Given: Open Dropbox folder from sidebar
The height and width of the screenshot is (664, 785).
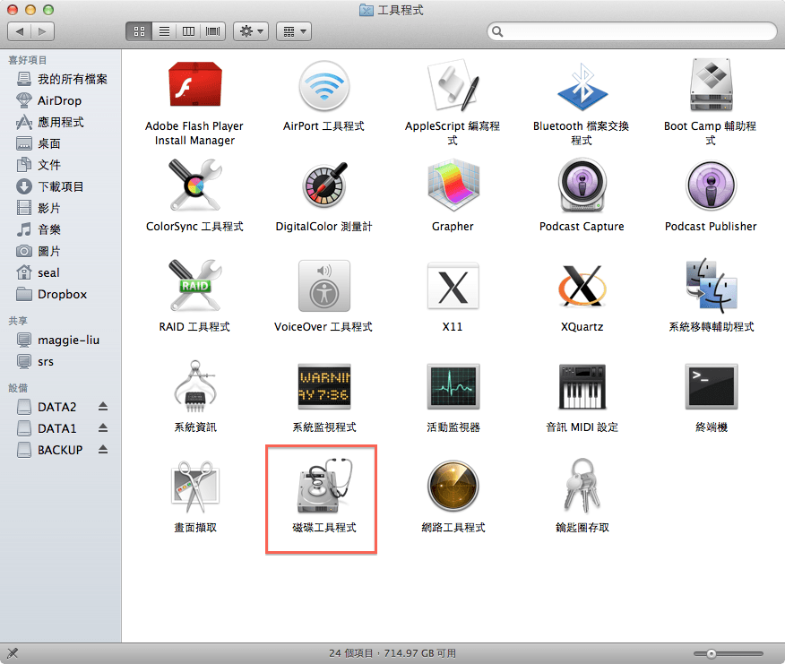Looking at the screenshot, I should point(62,294).
